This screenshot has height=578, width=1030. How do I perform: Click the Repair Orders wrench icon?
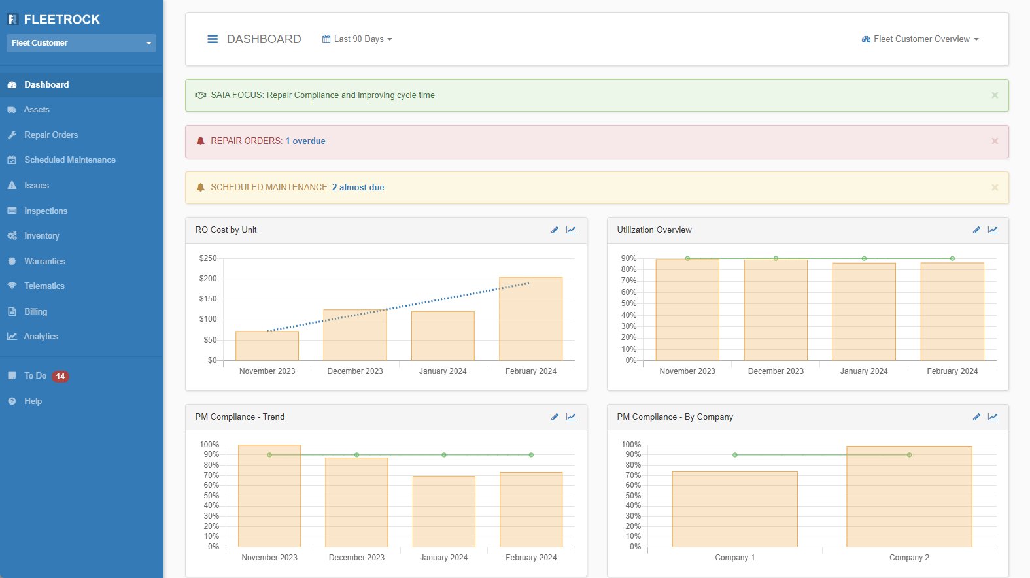click(x=12, y=135)
